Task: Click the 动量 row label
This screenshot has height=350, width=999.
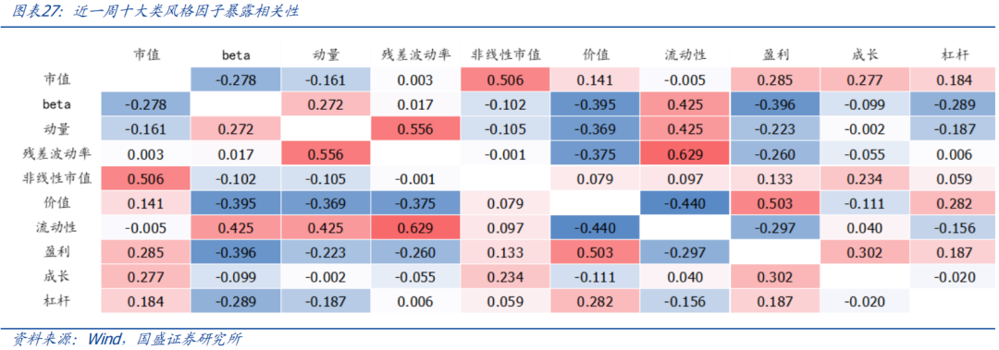Action: tap(56, 129)
